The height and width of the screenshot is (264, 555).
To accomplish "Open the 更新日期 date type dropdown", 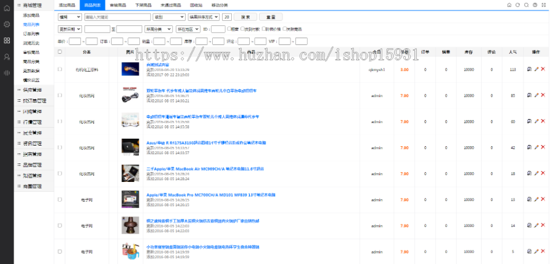I will click(70, 29).
